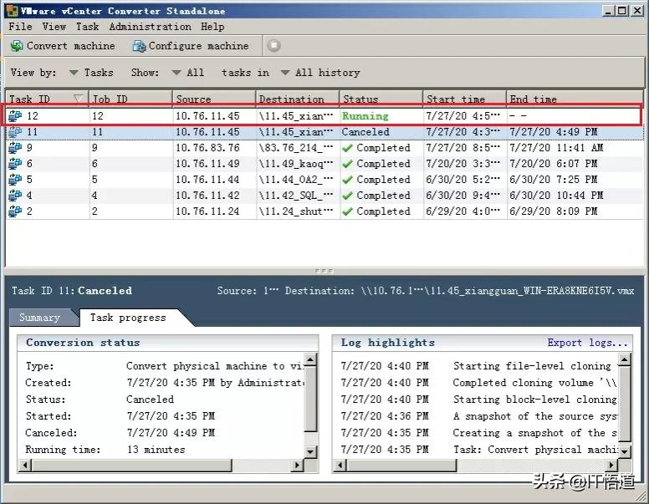Screen dimensions: 649x504
Task: Click log entry Starting file-level cloning
Action: click(x=532, y=366)
